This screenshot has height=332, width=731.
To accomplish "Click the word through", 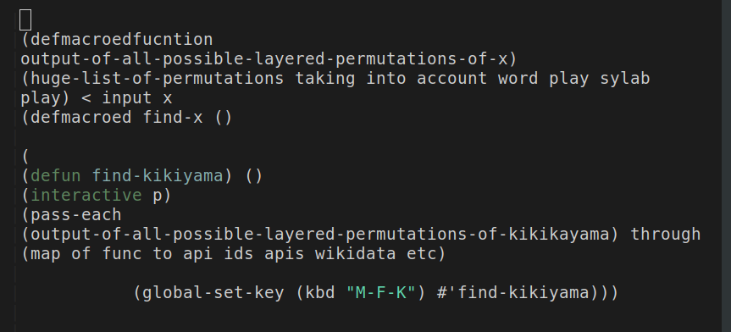I will [665, 234].
